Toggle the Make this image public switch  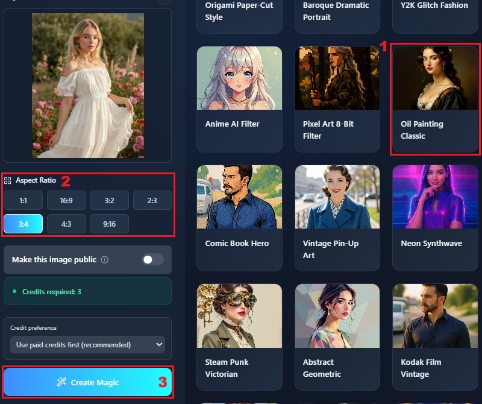pos(152,259)
